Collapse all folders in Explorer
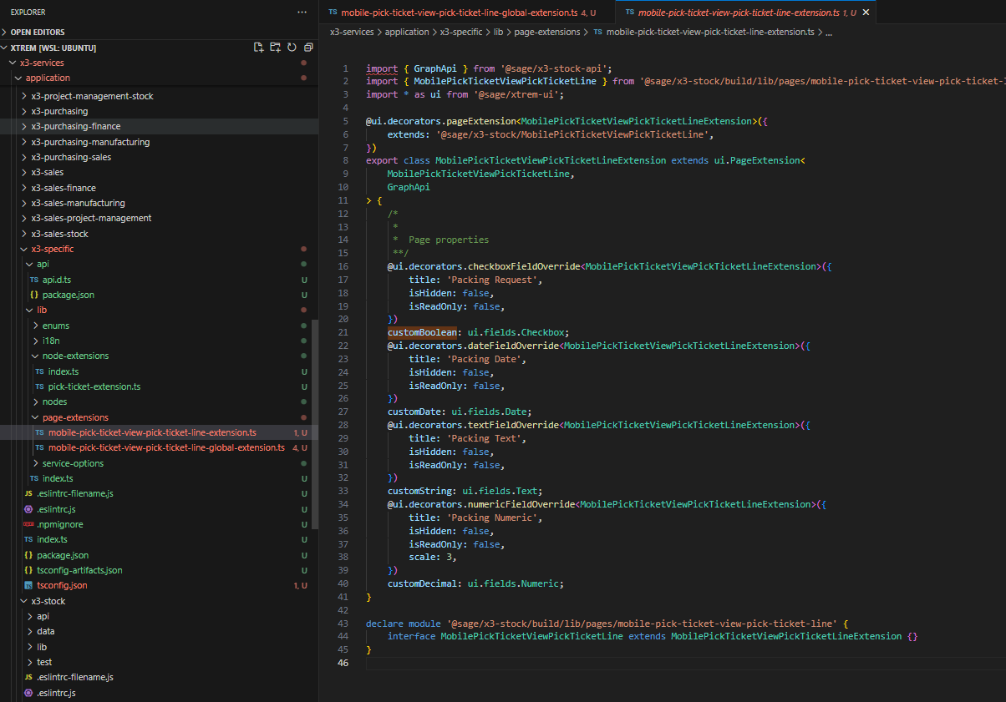 coord(308,48)
